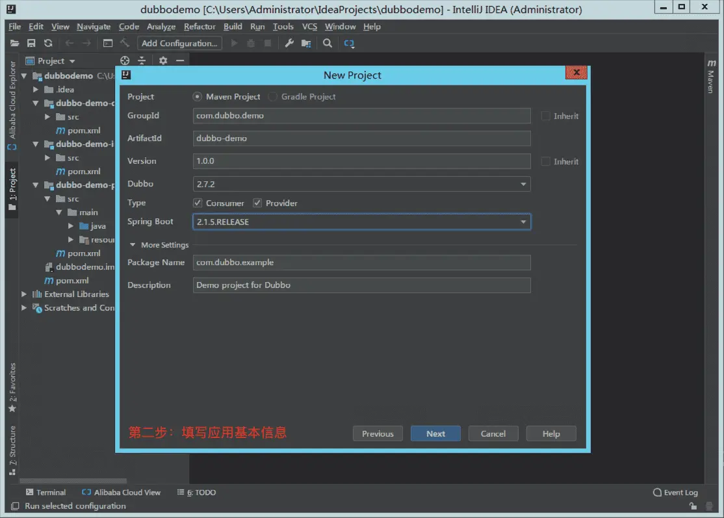Click the Synchronize refresh toolbar icon

coord(48,44)
